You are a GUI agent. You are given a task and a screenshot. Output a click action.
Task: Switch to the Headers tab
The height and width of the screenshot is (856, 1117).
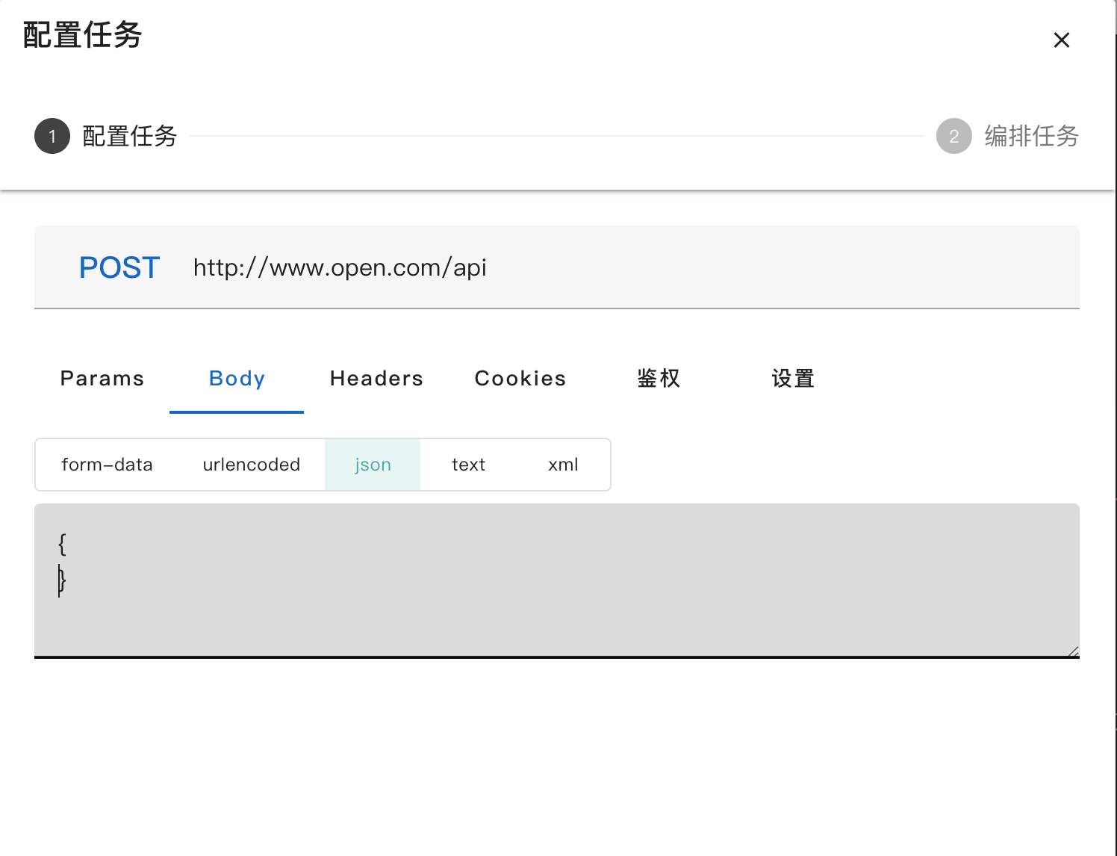[x=376, y=379]
